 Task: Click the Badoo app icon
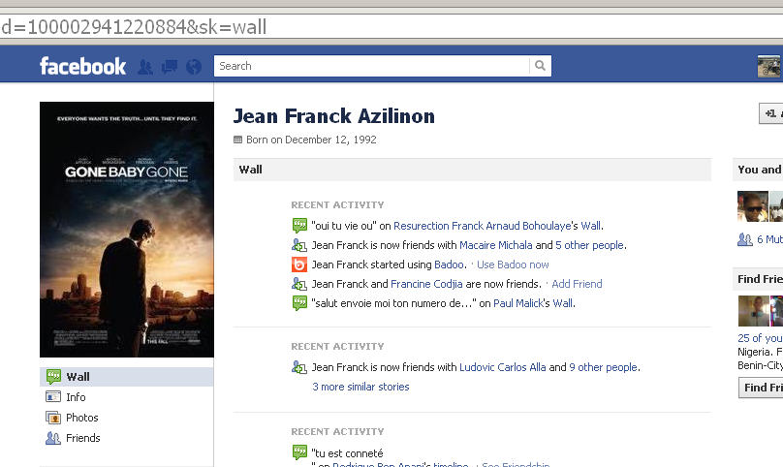299,265
